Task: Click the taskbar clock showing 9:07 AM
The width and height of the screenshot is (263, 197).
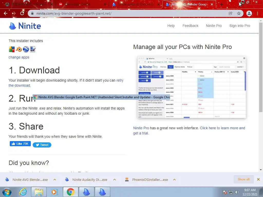Action: click(x=250, y=192)
